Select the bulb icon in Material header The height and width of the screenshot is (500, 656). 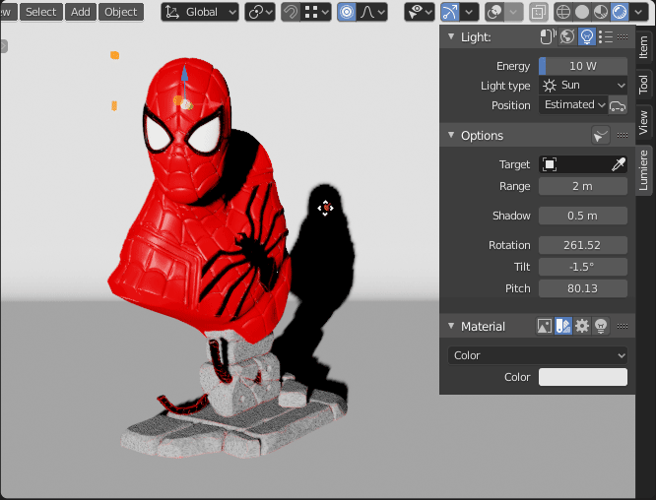tap(601, 326)
